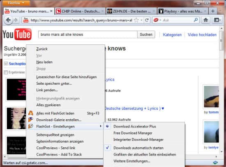Open the first video thumbnail with pink lyrics
This screenshot has width=226, height=167.
pos(16,90)
